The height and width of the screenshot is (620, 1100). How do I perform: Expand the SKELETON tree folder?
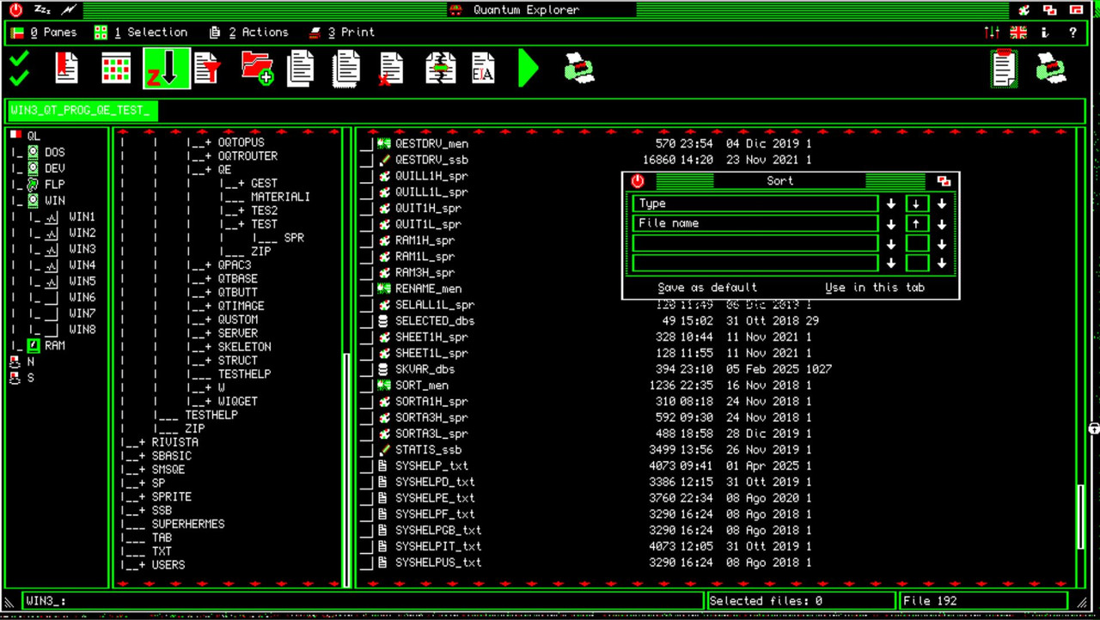point(207,347)
